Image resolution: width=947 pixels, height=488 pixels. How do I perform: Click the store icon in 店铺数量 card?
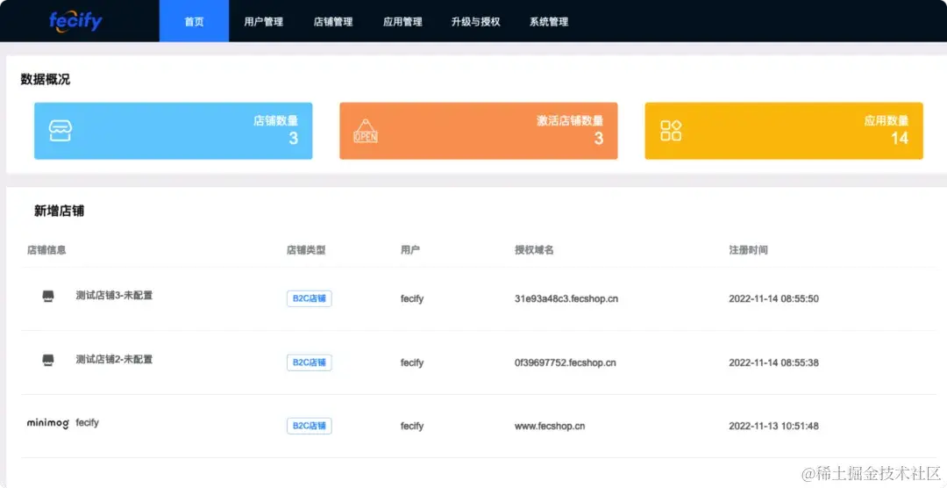point(61,131)
